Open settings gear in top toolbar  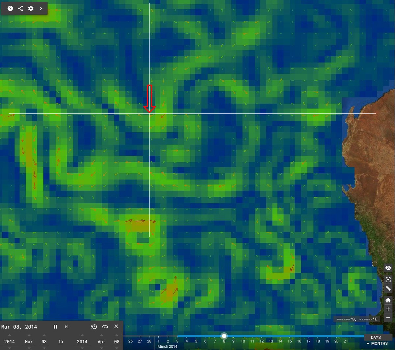(31, 8)
